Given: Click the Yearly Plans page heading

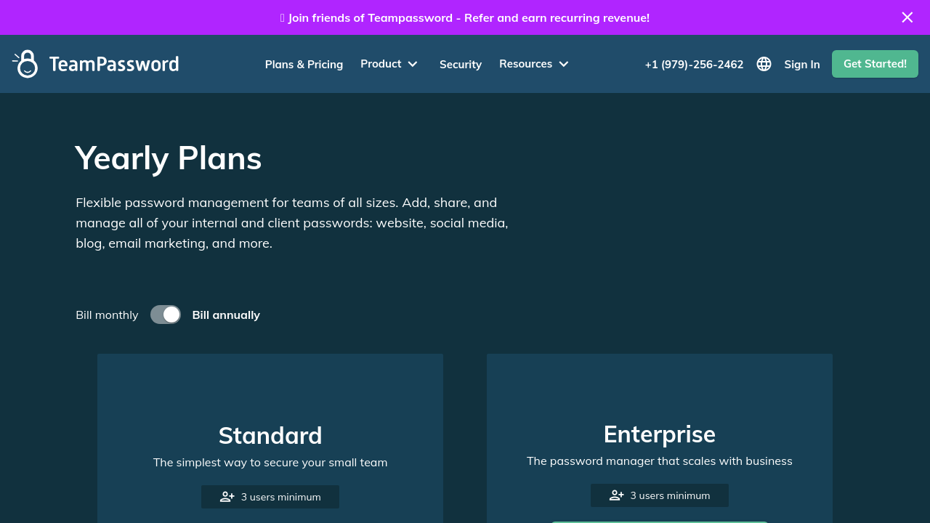Looking at the screenshot, I should [168, 158].
